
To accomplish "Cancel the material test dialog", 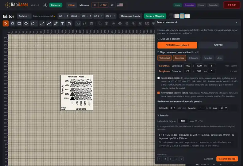I will click(x=208, y=159).
